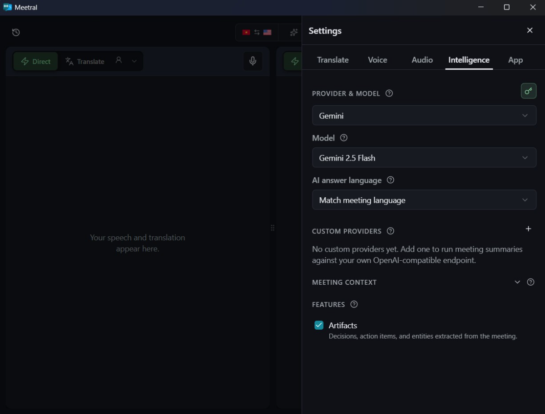Switch to the Translate settings tab

[x=333, y=60]
